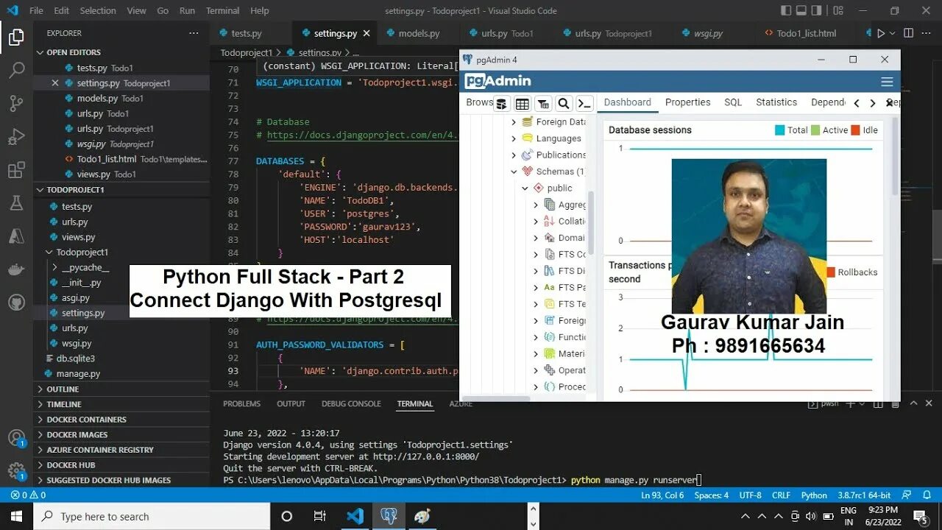Open the Extensions view
The image size is (942, 530).
pyautogui.click(x=16, y=171)
